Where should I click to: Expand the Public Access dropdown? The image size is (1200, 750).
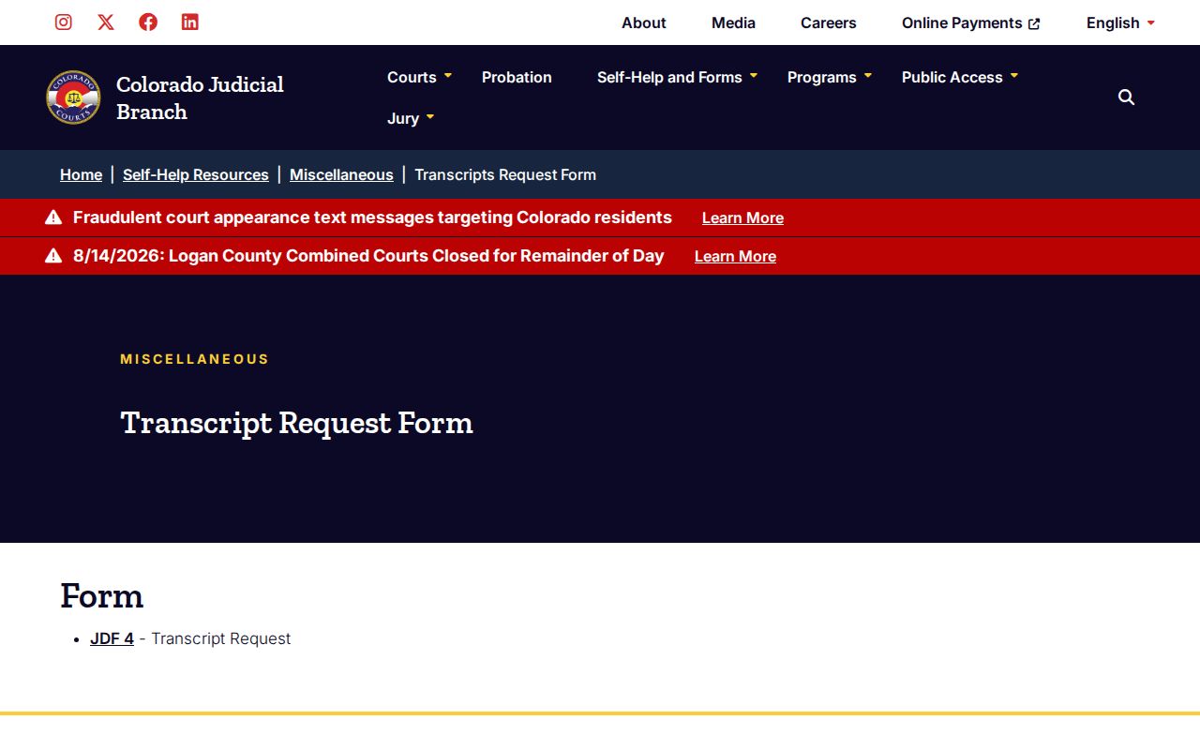(x=1014, y=75)
